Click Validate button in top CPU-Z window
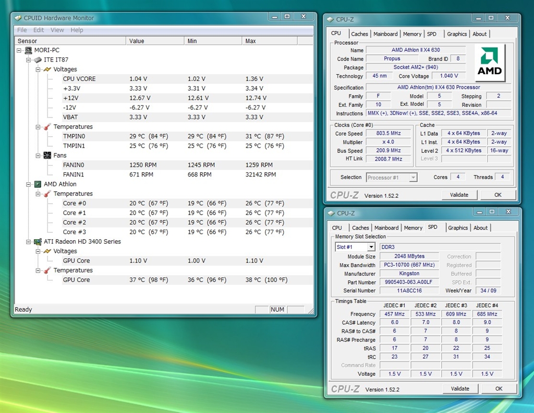 coord(459,195)
